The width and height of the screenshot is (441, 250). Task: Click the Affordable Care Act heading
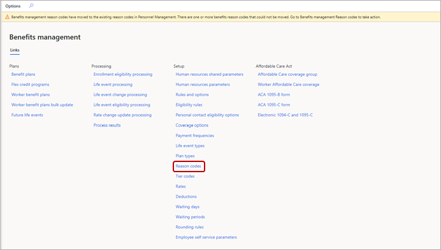pos(273,66)
